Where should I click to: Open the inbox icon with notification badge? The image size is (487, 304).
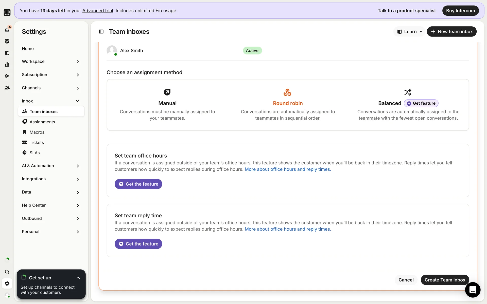pyautogui.click(x=7, y=30)
